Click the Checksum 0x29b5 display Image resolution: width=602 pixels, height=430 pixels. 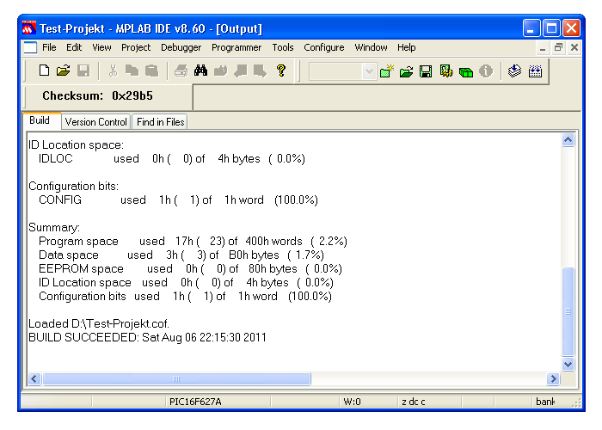click(97, 95)
